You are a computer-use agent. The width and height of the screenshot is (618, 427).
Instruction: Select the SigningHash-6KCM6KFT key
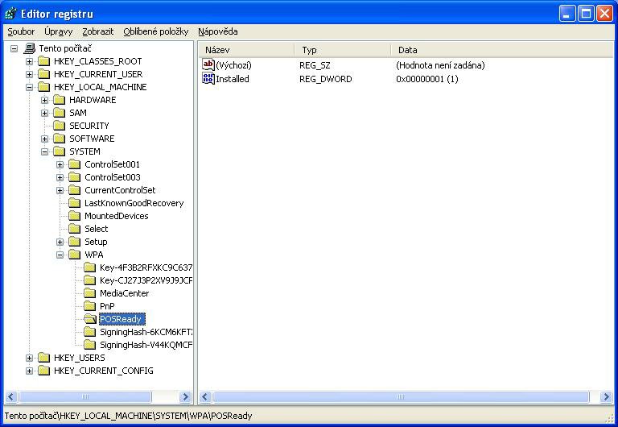tap(146, 332)
